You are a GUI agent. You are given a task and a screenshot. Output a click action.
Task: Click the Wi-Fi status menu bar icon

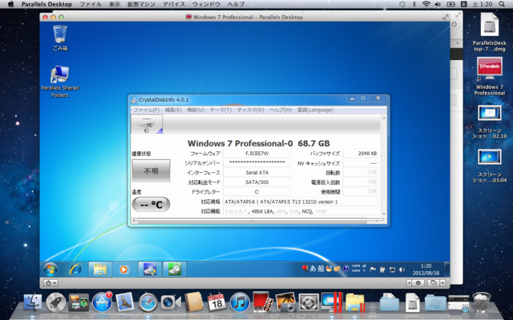426,4
